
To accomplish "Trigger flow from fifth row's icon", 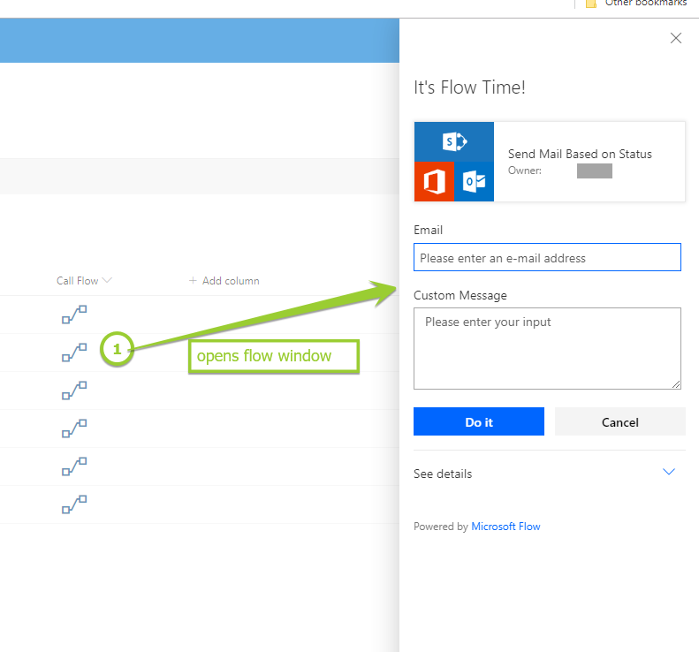I will coord(74,466).
